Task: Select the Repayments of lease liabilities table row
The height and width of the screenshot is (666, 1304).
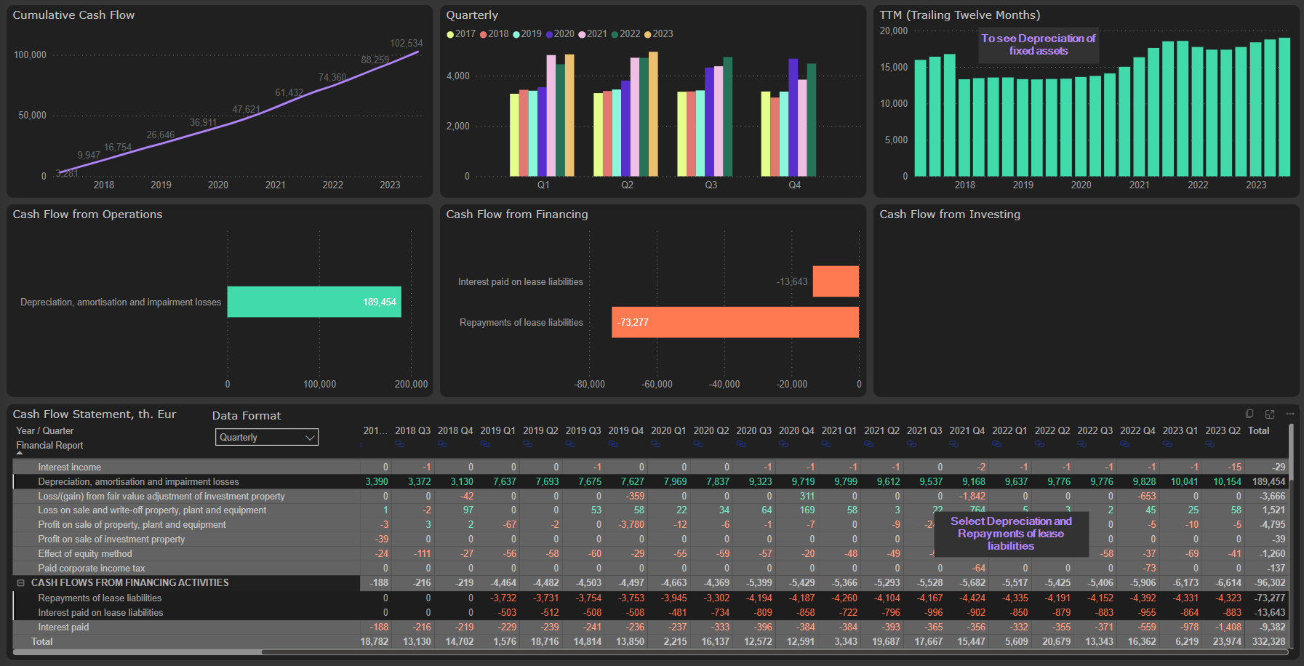Action: (100, 598)
